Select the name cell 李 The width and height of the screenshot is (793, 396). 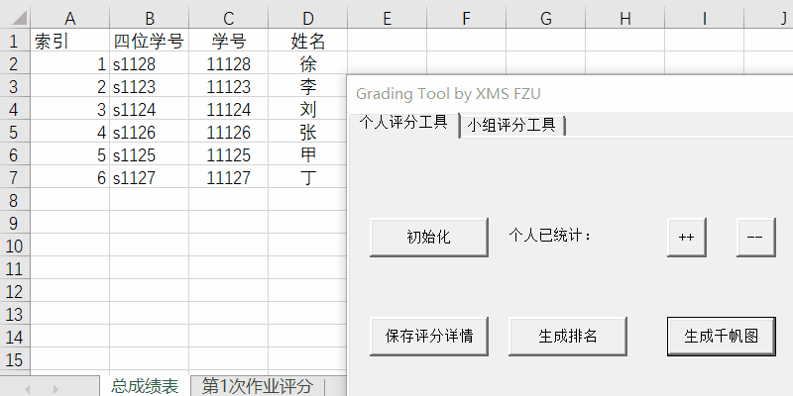pos(308,86)
